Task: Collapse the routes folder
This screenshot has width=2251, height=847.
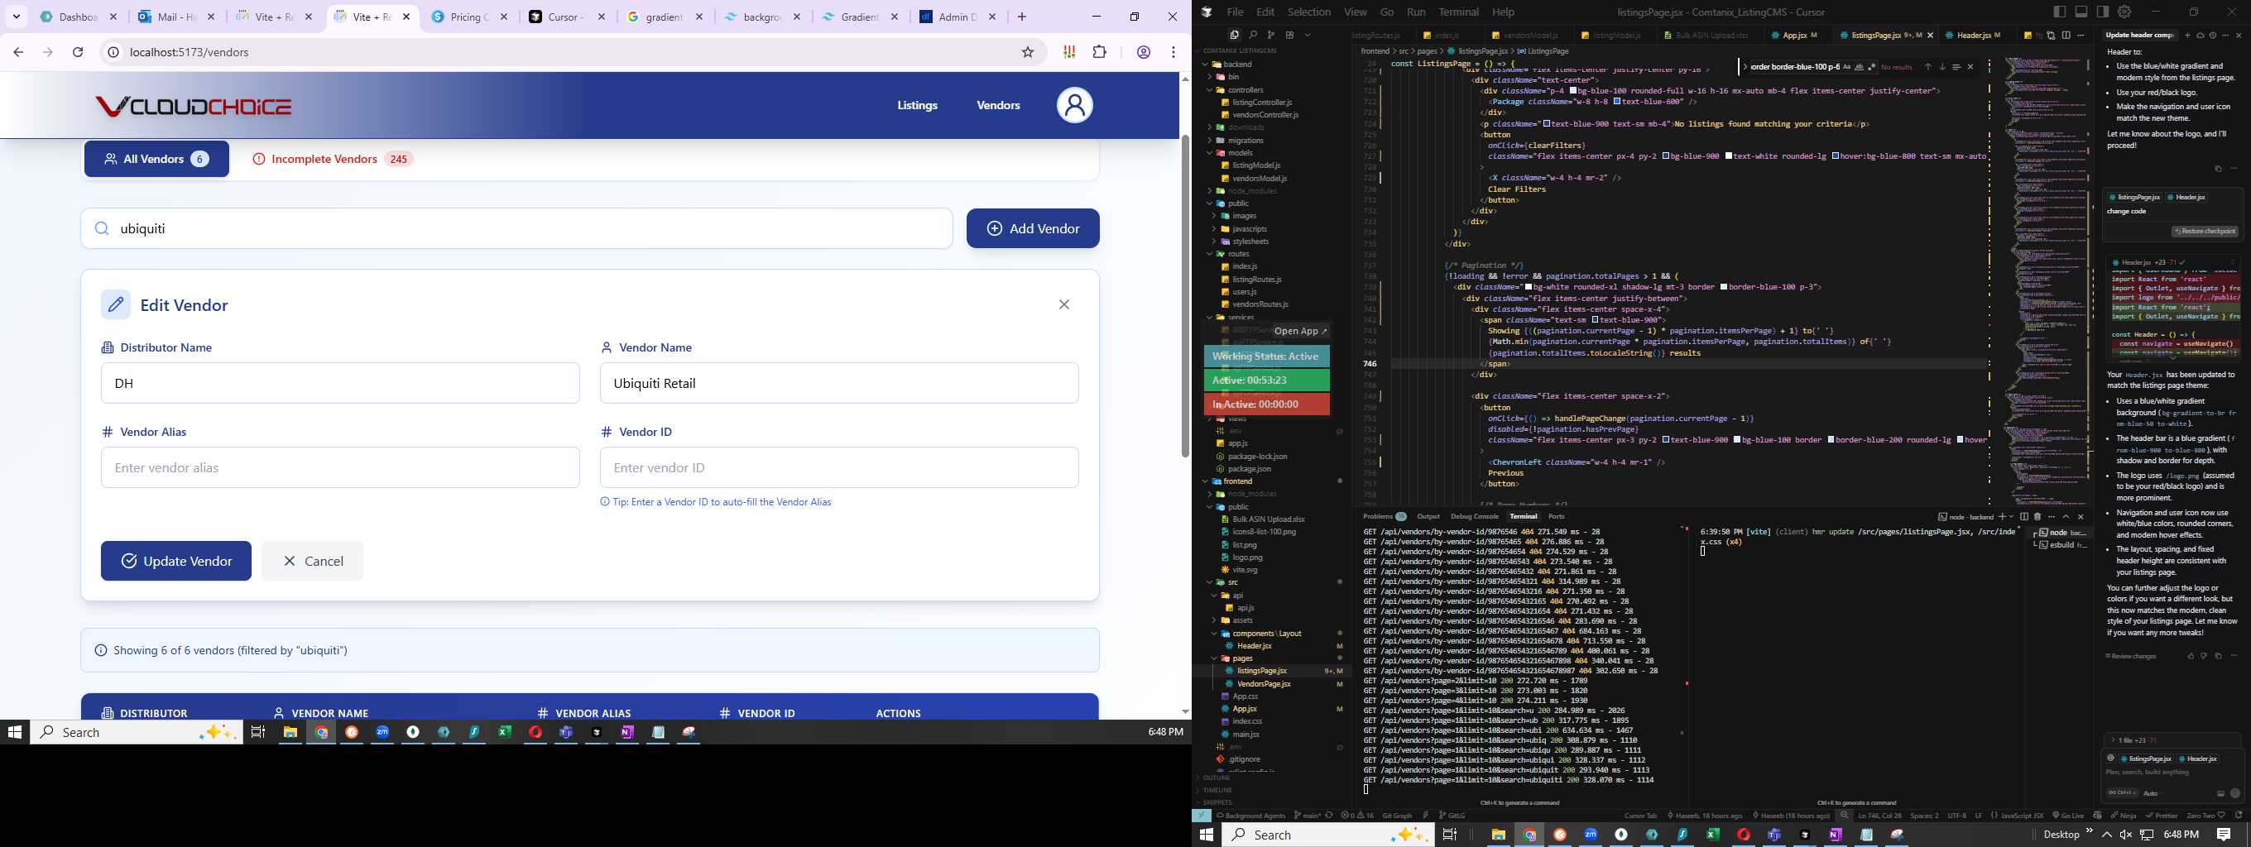Action: 1210,254
